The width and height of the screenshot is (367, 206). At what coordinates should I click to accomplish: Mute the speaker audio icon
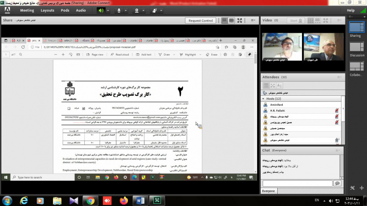tap(102, 10)
